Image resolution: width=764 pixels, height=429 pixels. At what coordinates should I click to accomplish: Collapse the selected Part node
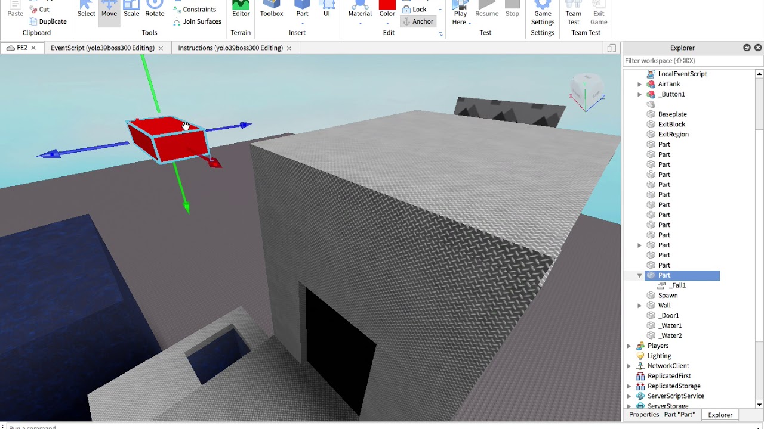pos(639,275)
